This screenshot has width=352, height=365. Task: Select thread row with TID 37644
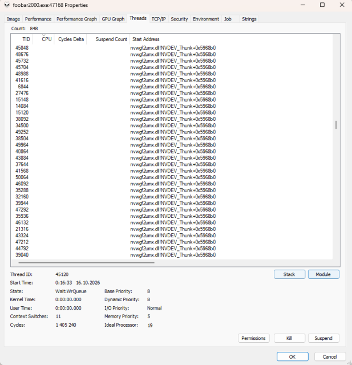point(172,164)
